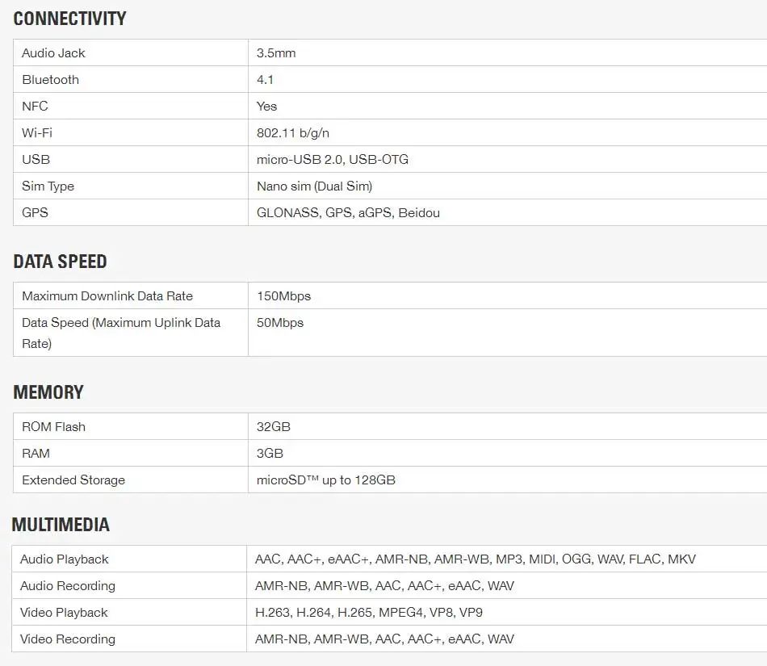Select the Audio Recording label

click(68, 586)
